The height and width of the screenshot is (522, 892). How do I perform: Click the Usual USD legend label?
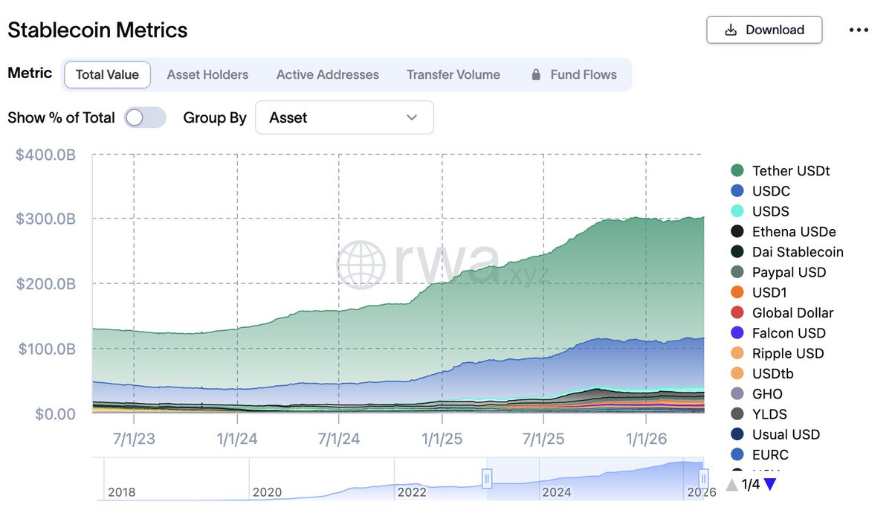(786, 434)
